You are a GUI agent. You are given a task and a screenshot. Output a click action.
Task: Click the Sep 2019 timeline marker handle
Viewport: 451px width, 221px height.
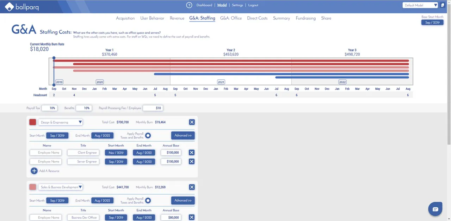click(54, 58)
